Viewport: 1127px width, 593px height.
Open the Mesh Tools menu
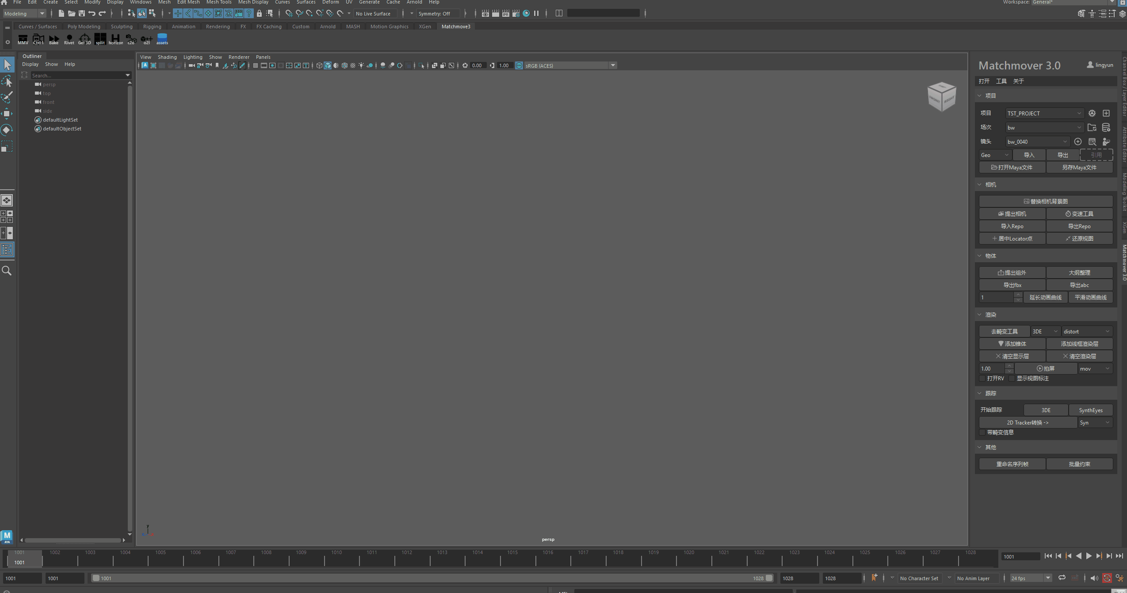pos(219,2)
